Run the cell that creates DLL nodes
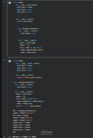Image resolution: width=93 pixels, height=138 pixels. (x=10, y=61)
